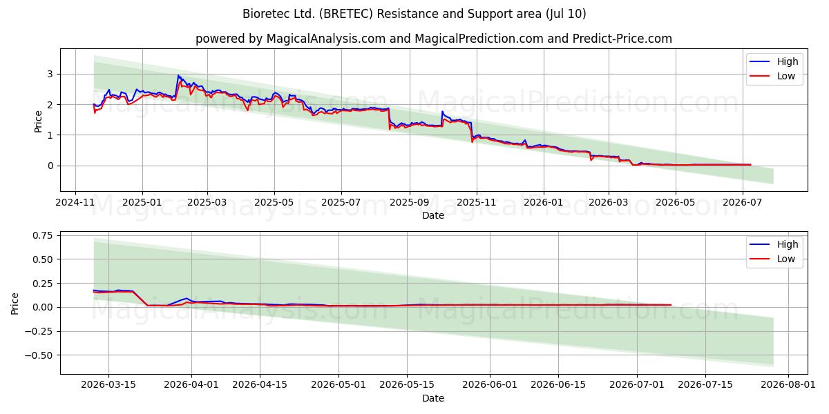Click the top chart y-axis value '3'

point(50,74)
